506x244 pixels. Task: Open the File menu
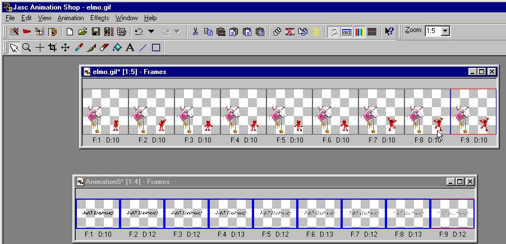pyautogui.click(x=10, y=18)
